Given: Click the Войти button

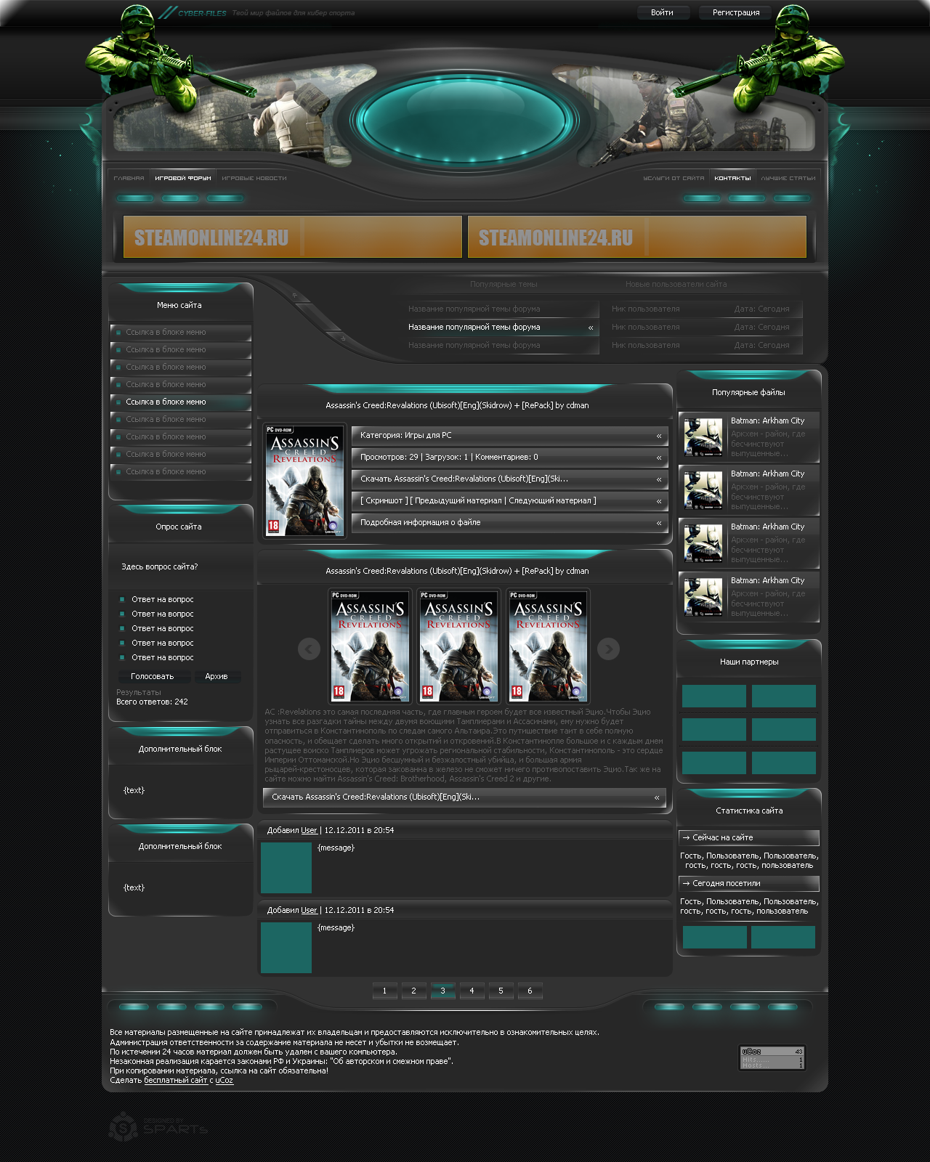Looking at the screenshot, I should pyautogui.click(x=663, y=12).
